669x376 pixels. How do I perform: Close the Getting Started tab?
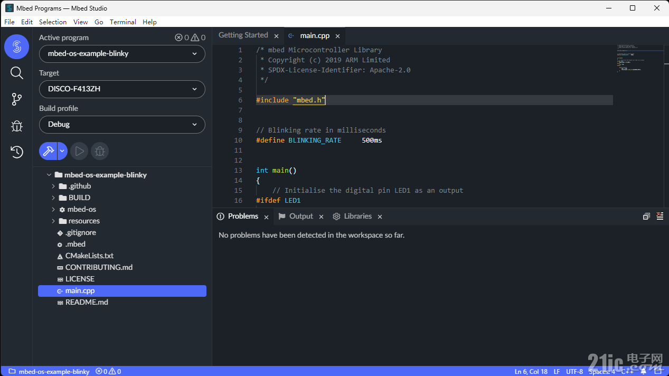[276, 36]
